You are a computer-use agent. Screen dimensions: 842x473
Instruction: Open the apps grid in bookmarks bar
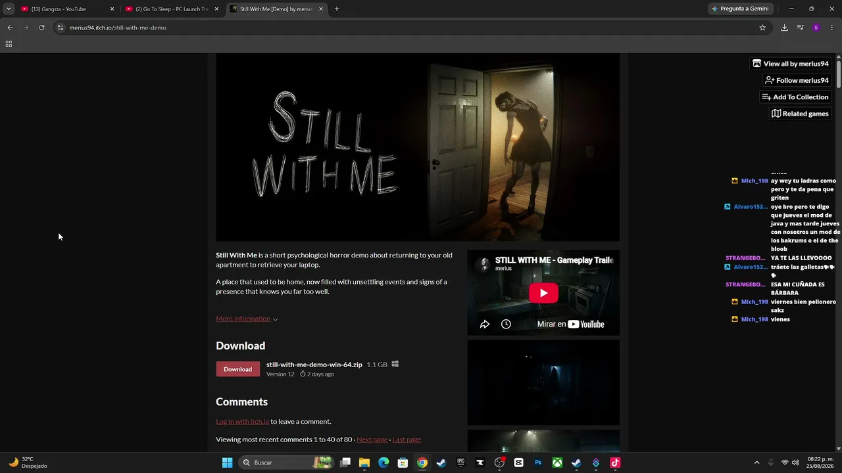[x=9, y=44]
